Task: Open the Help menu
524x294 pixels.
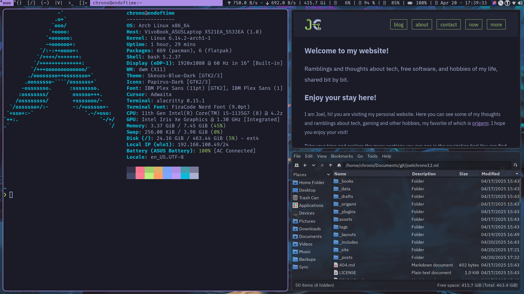Action: coord(386,156)
